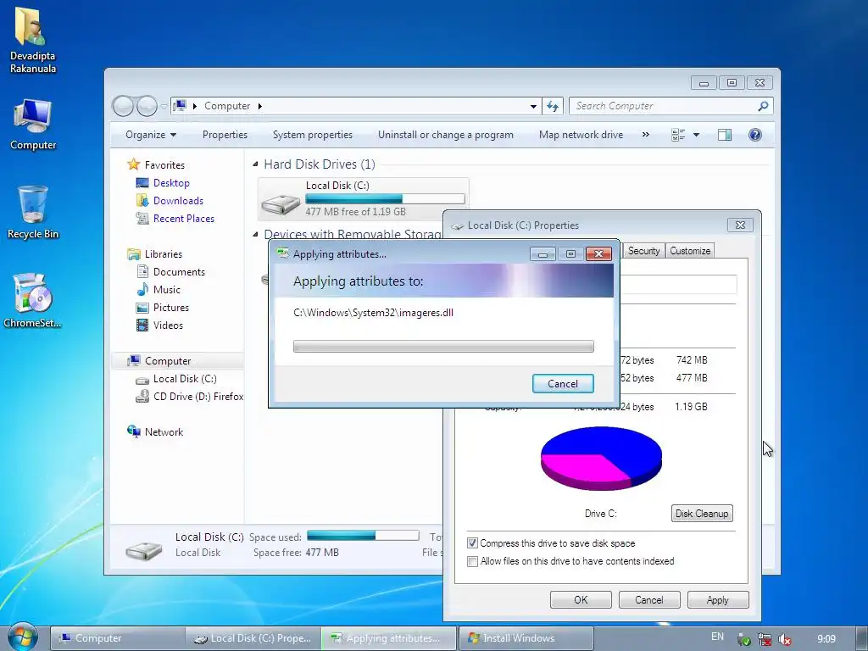Click the refresh icon beside address bar
Screen dimensions: 868x651
point(553,106)
